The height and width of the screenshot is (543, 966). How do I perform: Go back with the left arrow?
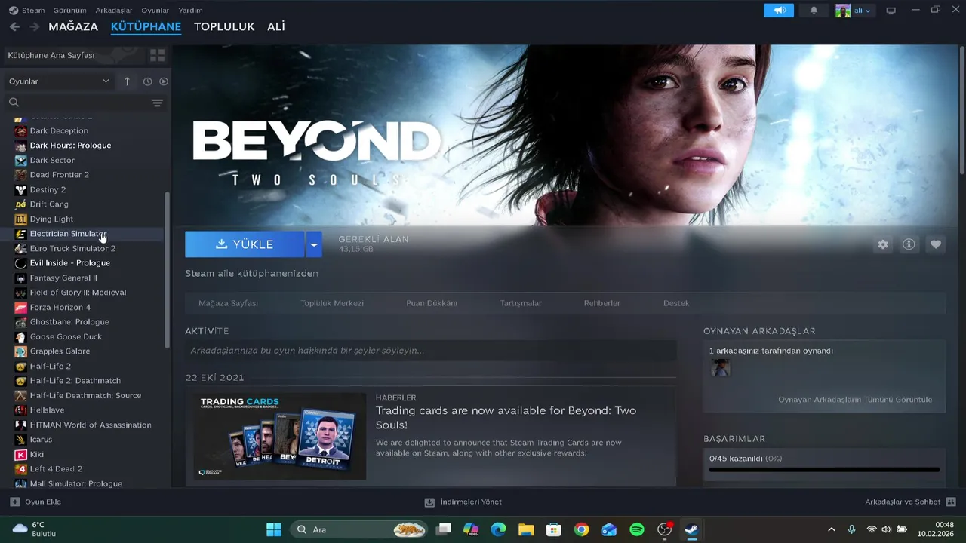tap(14, 26)
